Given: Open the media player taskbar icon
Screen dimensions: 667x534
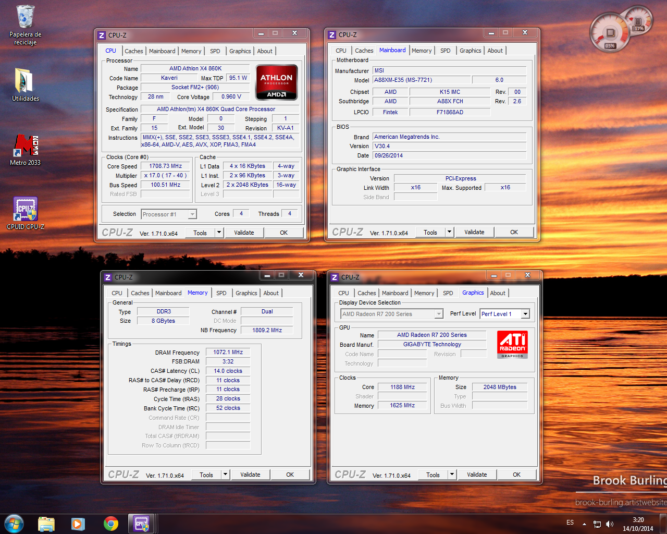Looking at the screenshot, I should [x=78, y=524].
